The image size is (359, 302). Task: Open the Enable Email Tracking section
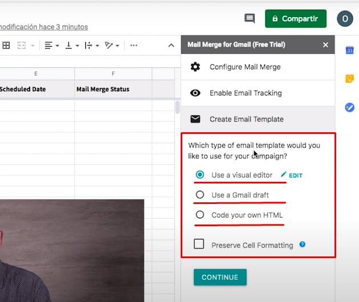click(x=258, y=93)
